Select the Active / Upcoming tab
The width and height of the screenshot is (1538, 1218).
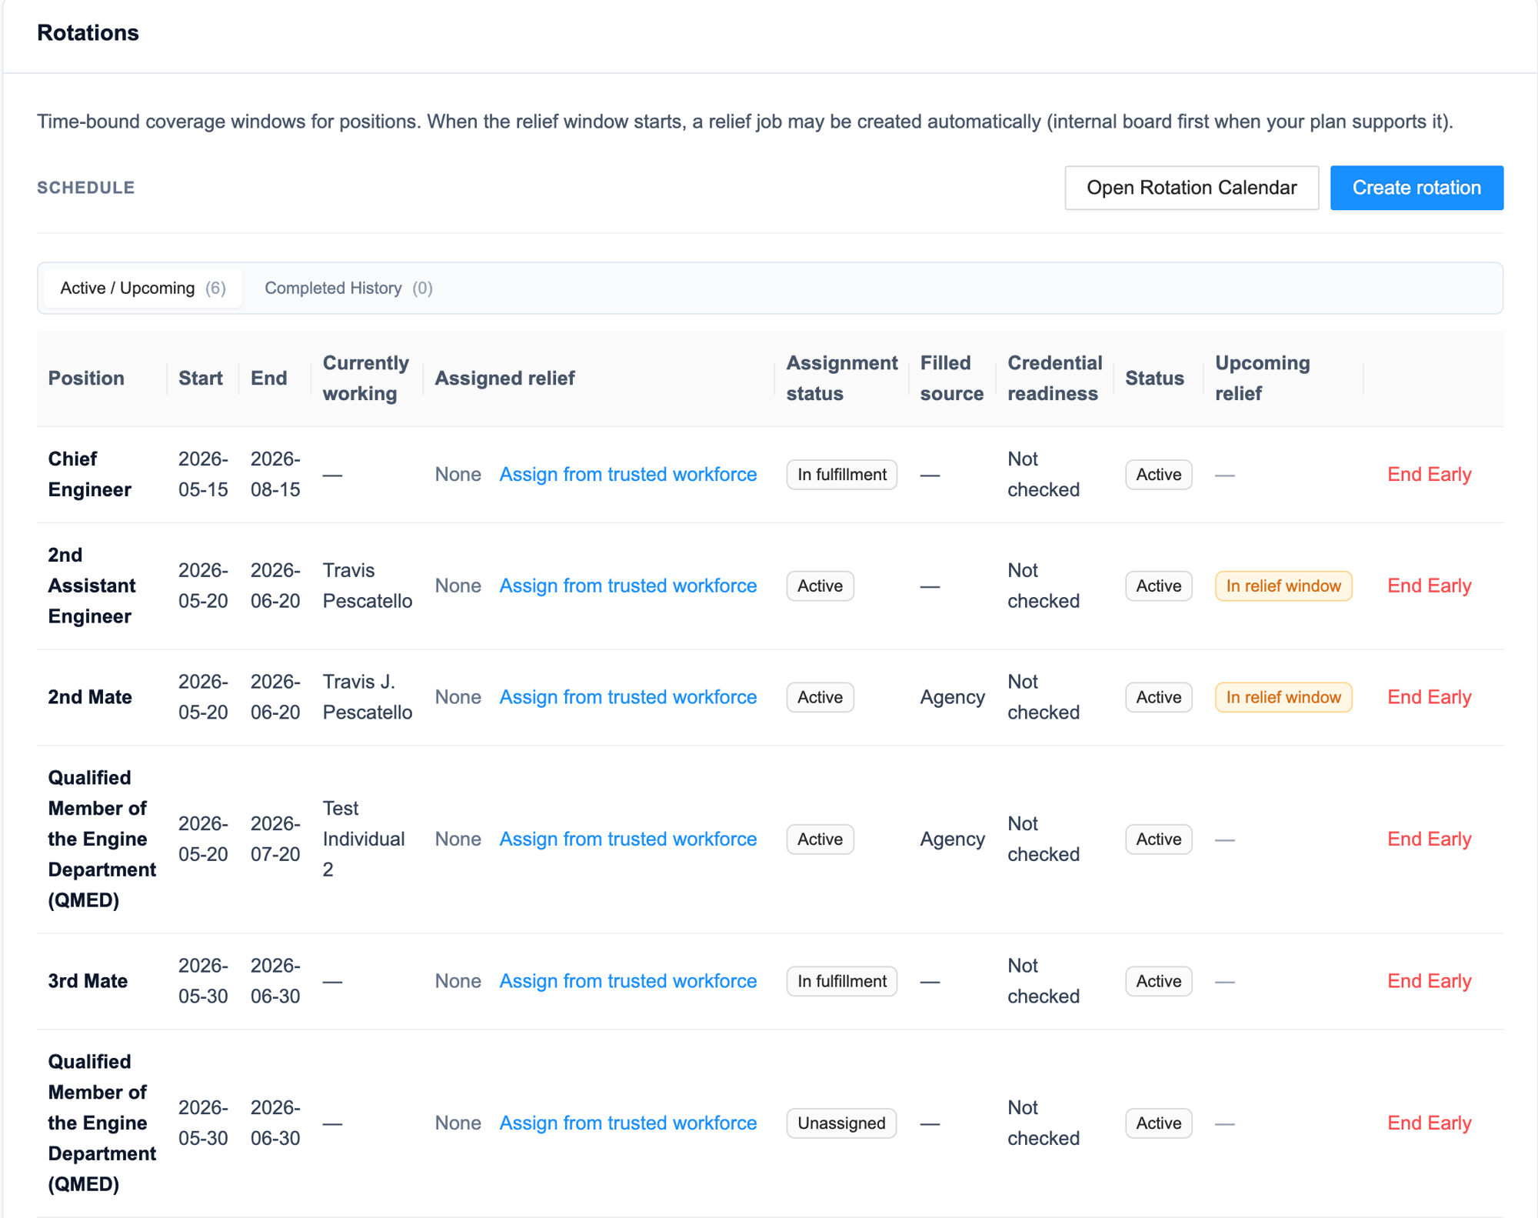(143, 288)
